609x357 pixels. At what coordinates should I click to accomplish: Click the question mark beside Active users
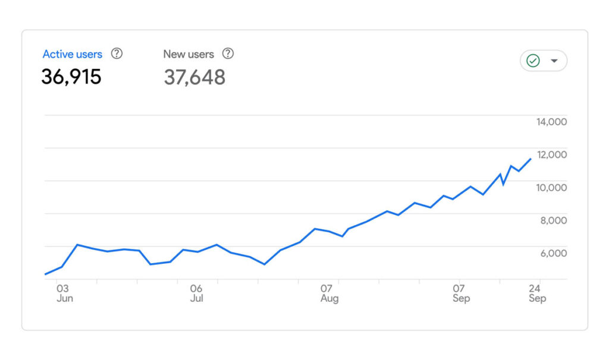(x=117, y=53)
